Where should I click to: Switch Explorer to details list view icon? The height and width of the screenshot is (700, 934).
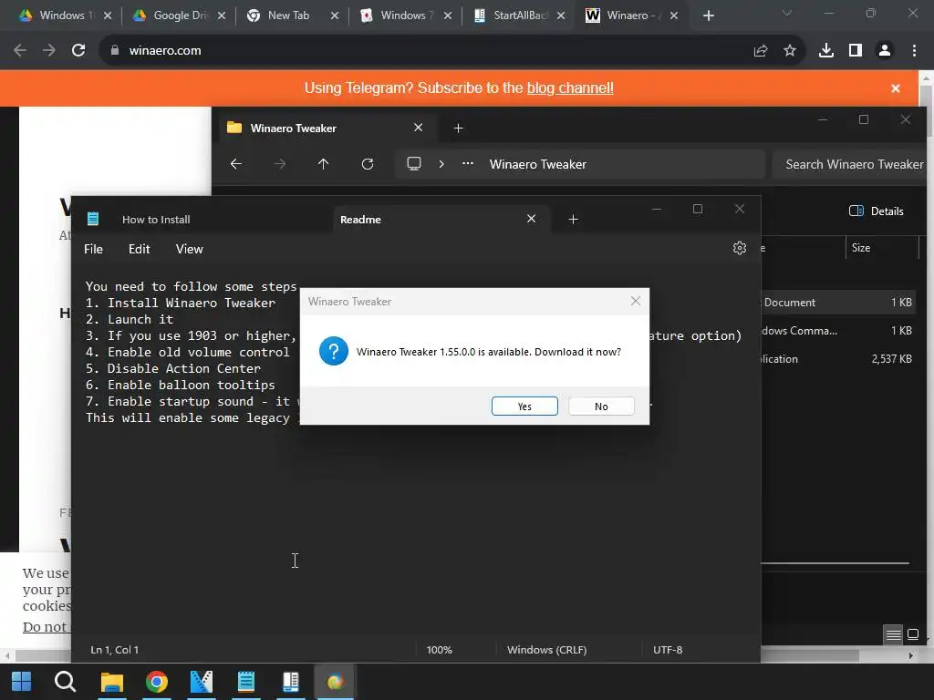[893, 634]
